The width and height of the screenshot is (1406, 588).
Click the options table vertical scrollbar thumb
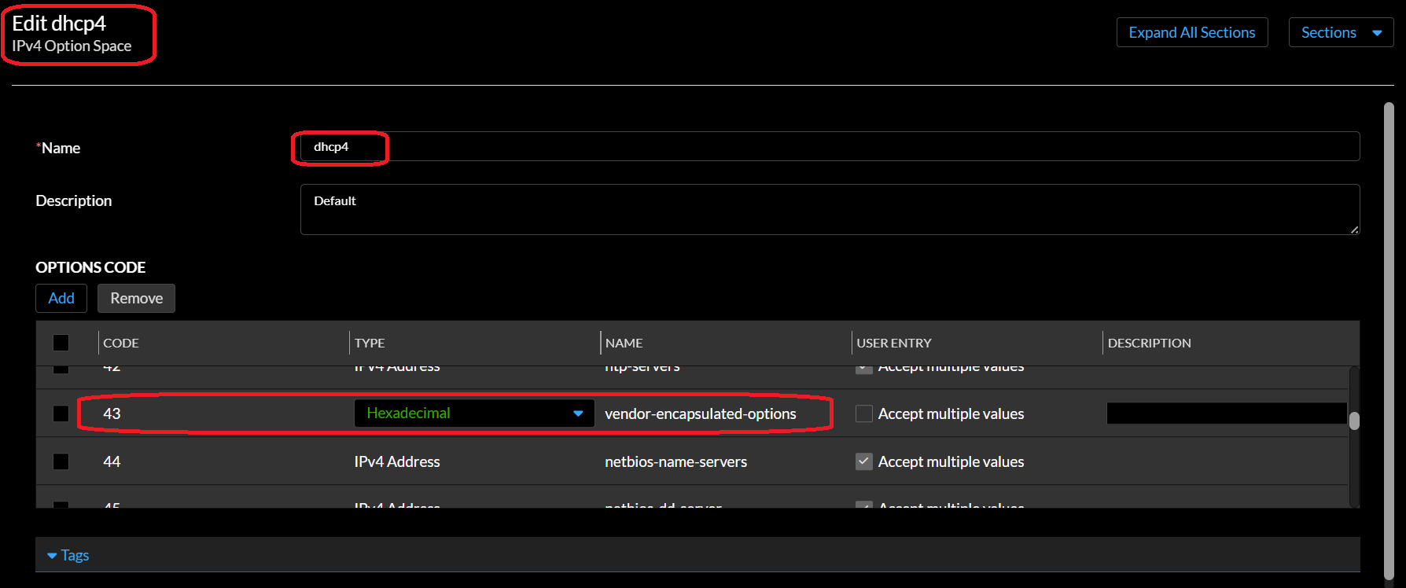coord(1354,421)
